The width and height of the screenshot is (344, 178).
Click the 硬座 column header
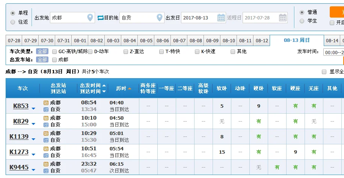[x=295, y=89]
